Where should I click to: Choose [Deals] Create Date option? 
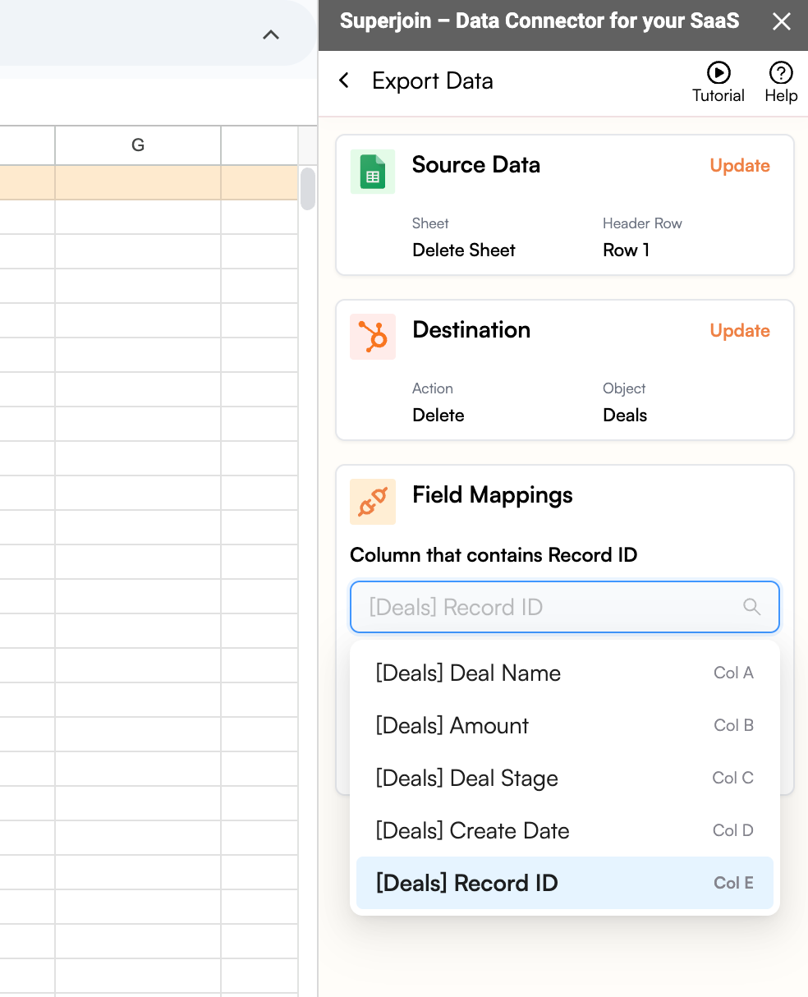point(564,830)
